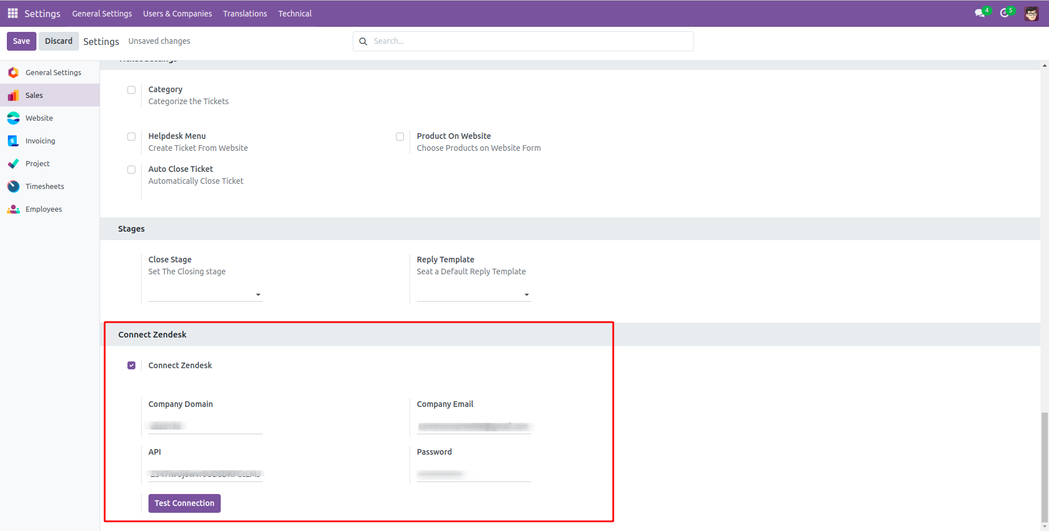
Task: Click the API key input field
Action: [x=205, y=474]
